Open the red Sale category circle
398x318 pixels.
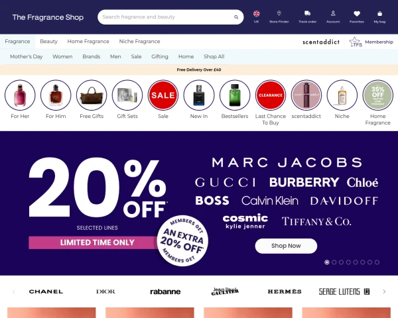point(163,95)
